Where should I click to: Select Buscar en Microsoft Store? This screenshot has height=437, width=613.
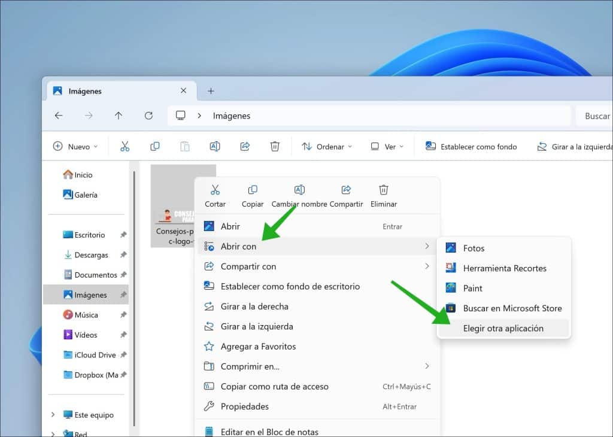click(503, 308)
